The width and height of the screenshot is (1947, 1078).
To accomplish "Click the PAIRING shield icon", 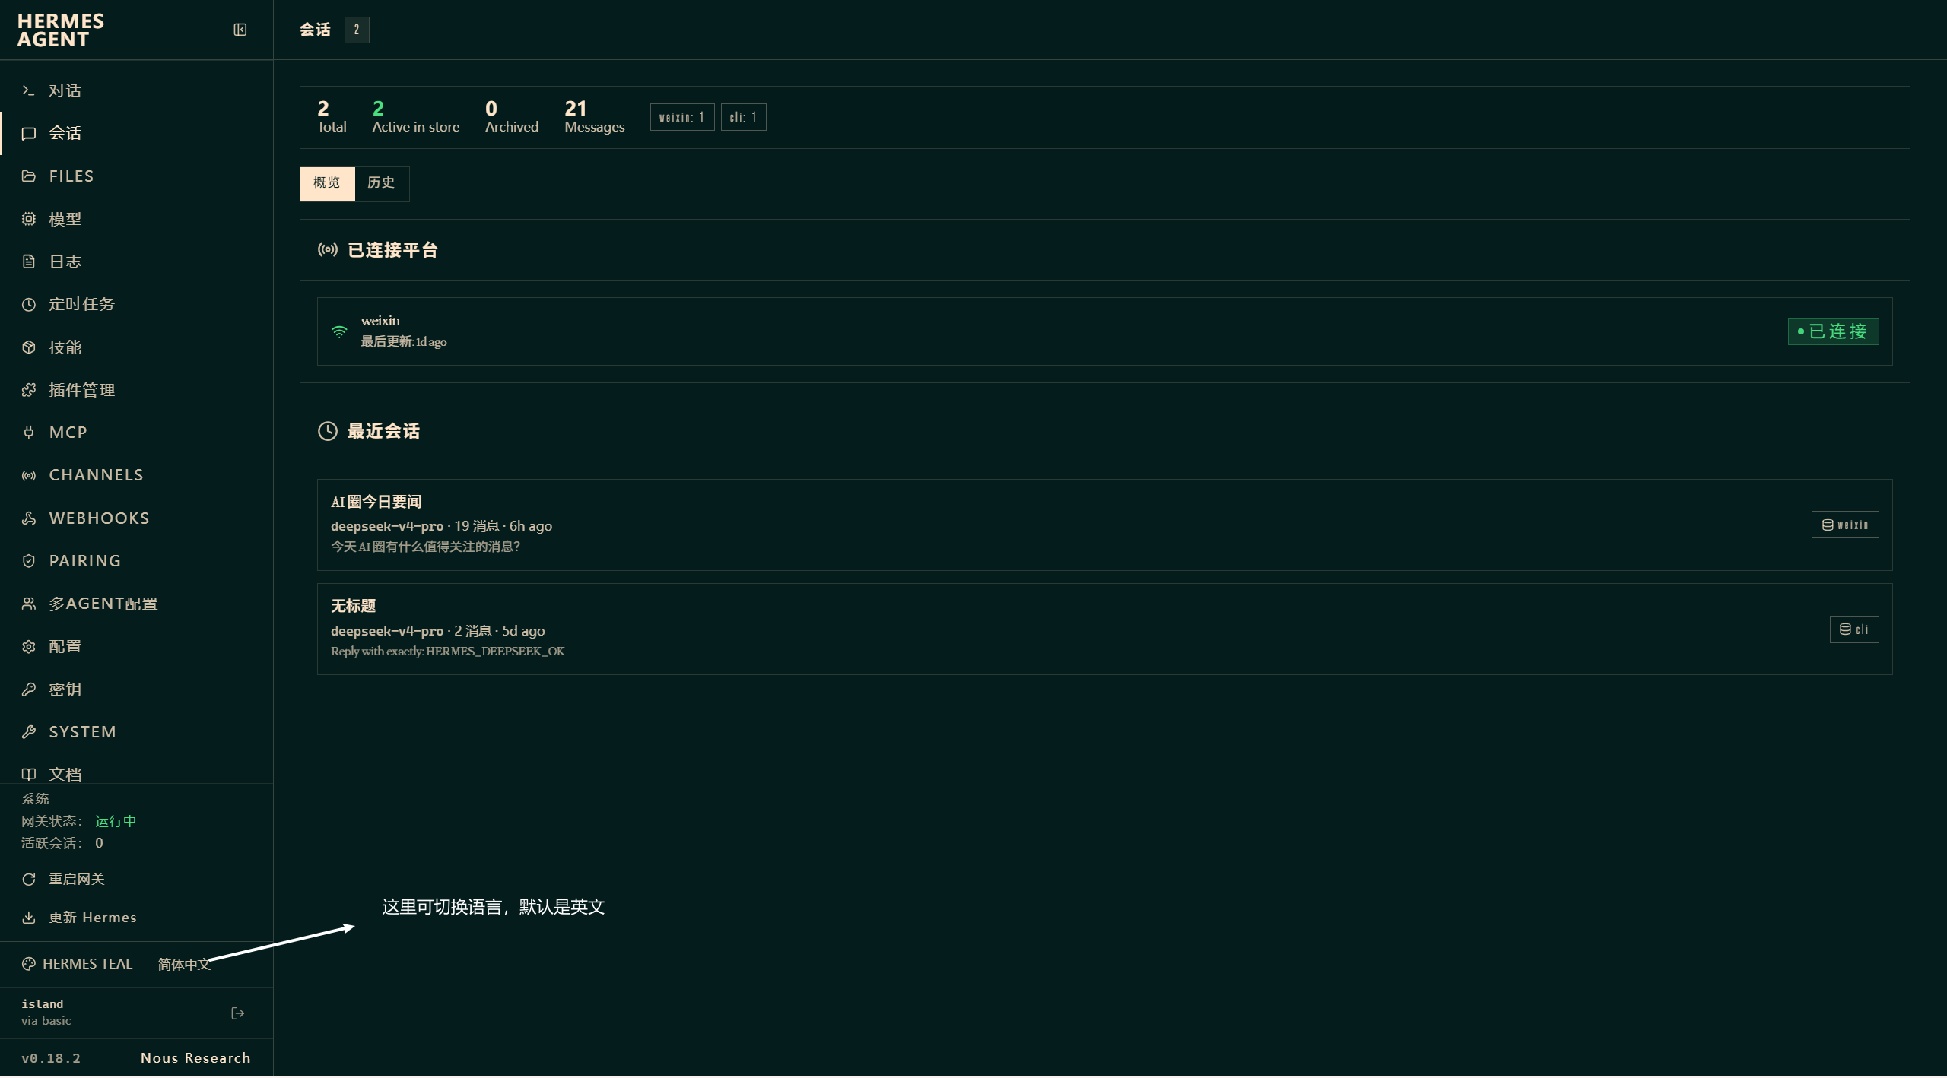I will [x=29, y=561].
